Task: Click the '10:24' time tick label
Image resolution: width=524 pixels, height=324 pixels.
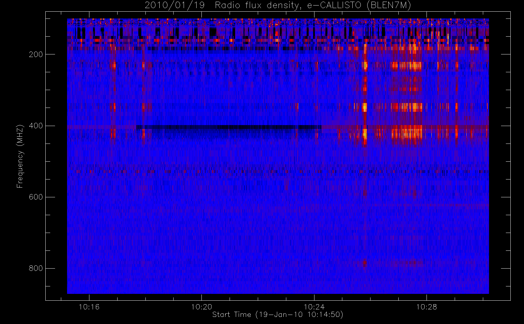Action: [314, 307]
